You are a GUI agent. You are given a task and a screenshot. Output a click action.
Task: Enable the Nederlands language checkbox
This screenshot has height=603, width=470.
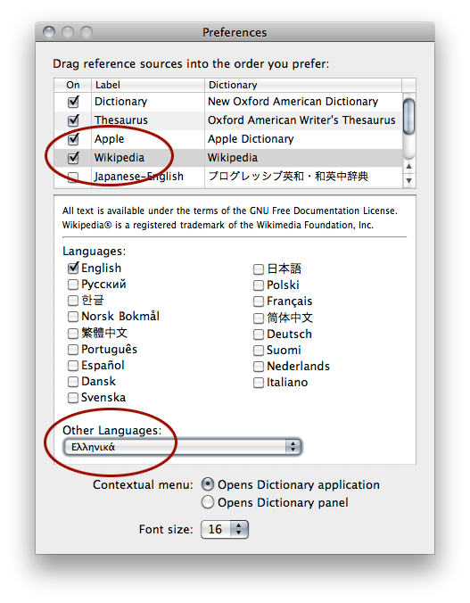[x=259, y=367]
